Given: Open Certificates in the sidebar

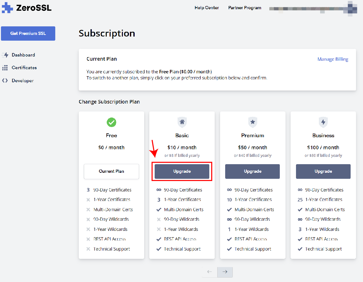Looking at the screenshot, I should point(24,68).
